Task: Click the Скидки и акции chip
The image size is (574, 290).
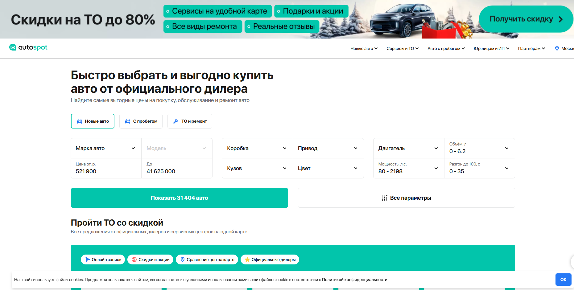Action: point(151,259)
